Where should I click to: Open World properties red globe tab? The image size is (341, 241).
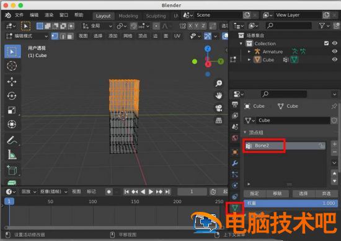click(235, 138)
